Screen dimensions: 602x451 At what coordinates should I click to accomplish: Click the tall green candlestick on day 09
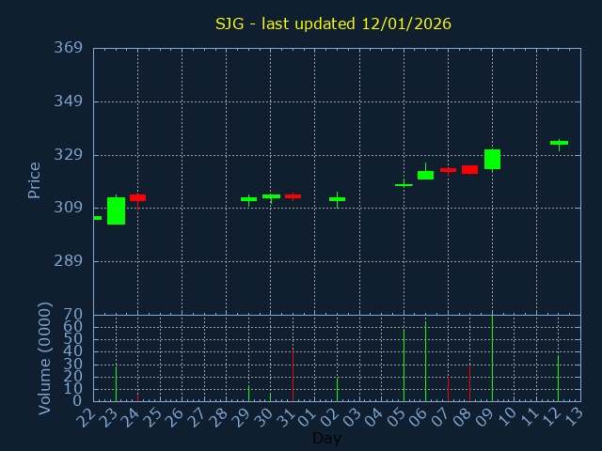(x=492, y=159)
